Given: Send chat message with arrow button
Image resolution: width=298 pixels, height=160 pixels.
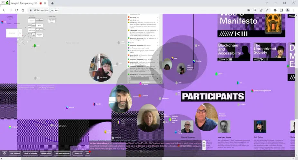Looking at the screenshot, I should 161,82.
